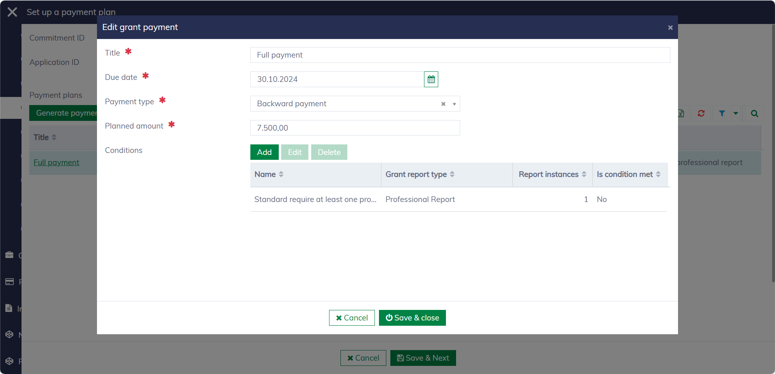Open the due date calendar picker
775x374 pixels.
point(431,80)
